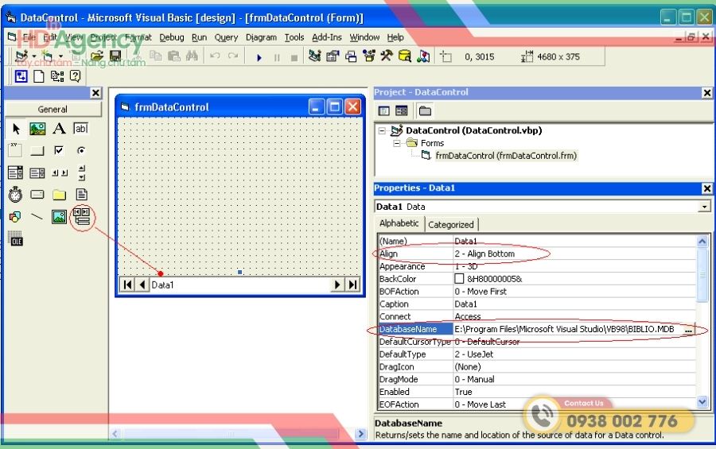716x449 pixels.
Task: Open the Diagram menu
Action: pyautogui.click(x=261, y=37)
